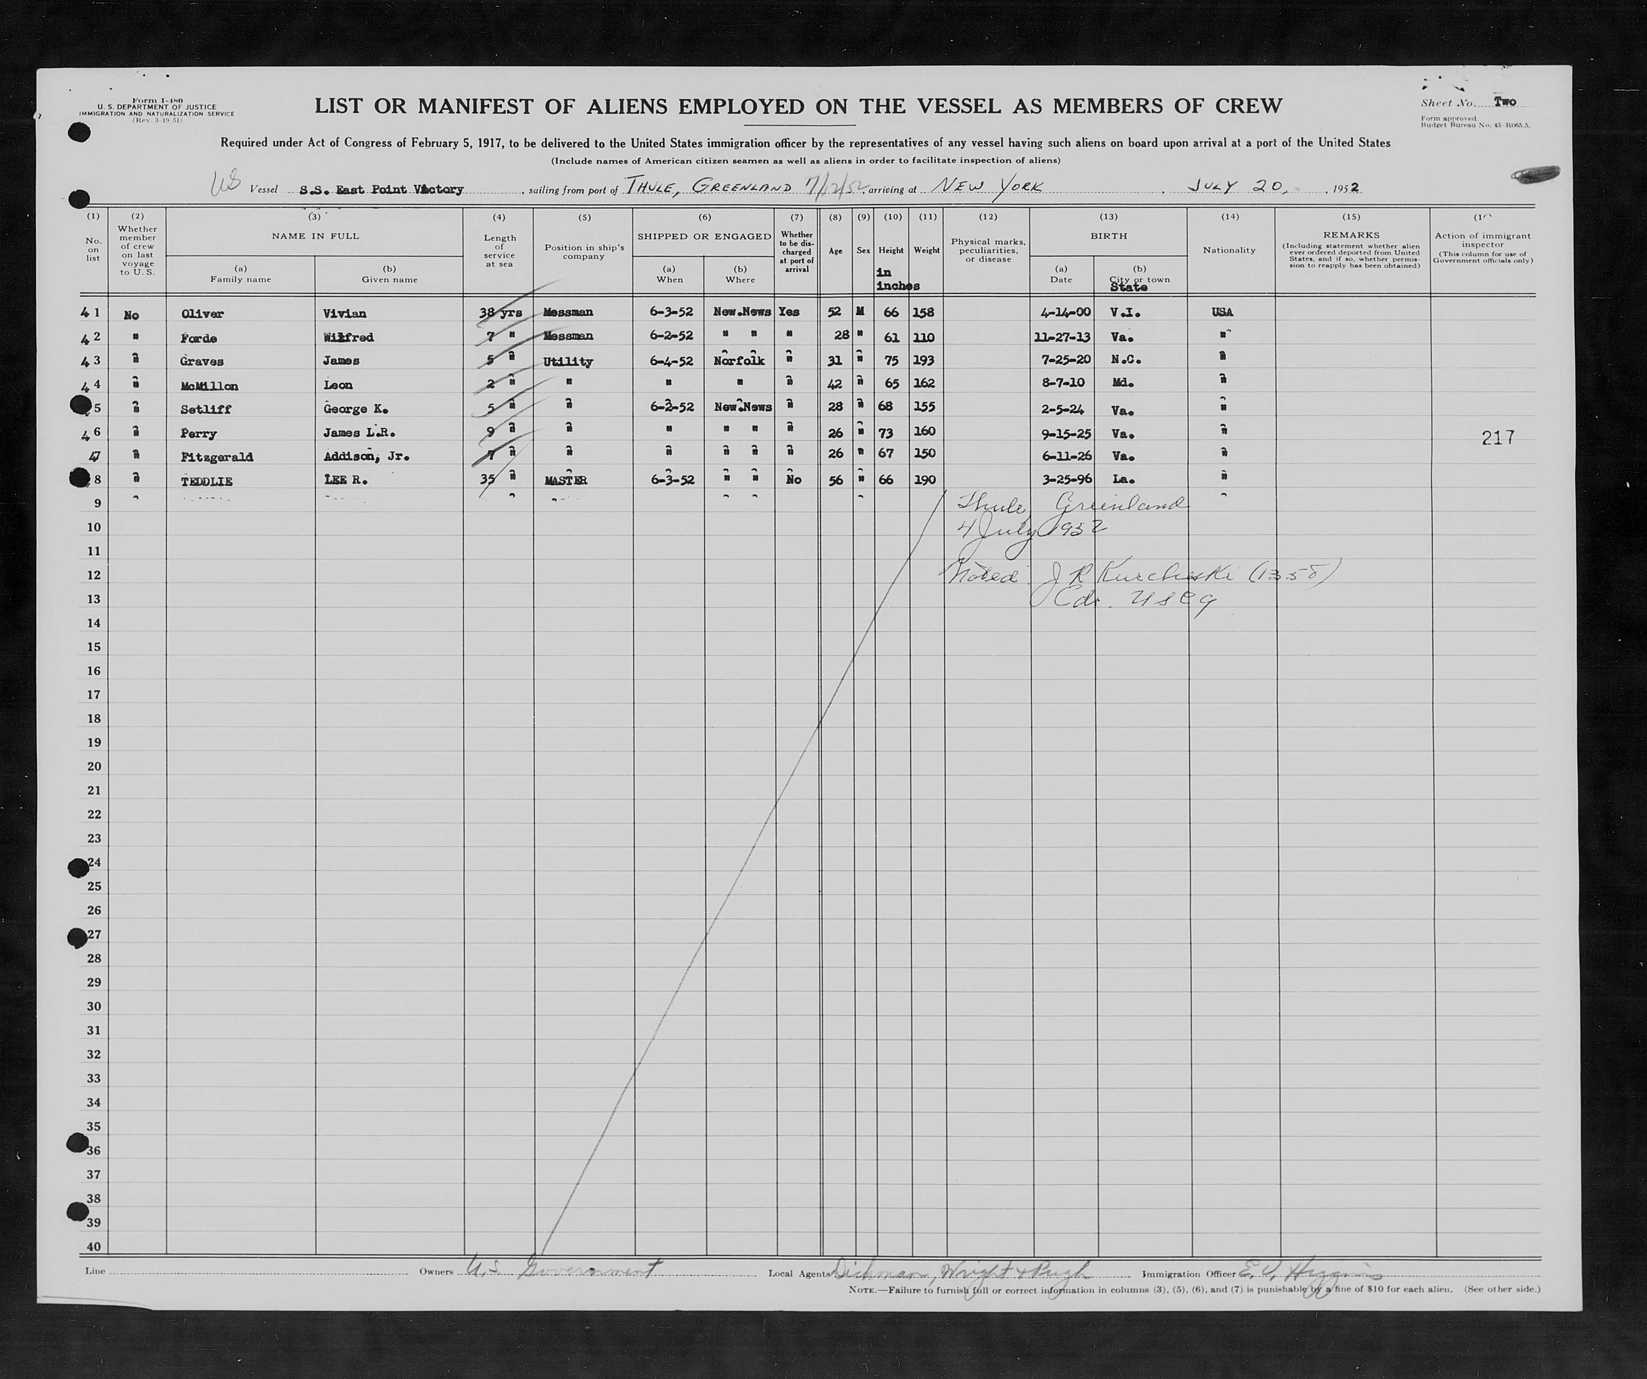Select the family name "Forde"
The height and width of the screenshot is (1379, 1647).
point(199,338)
